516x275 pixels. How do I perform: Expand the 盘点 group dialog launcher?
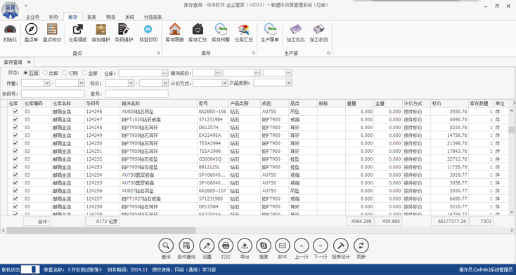158,53
